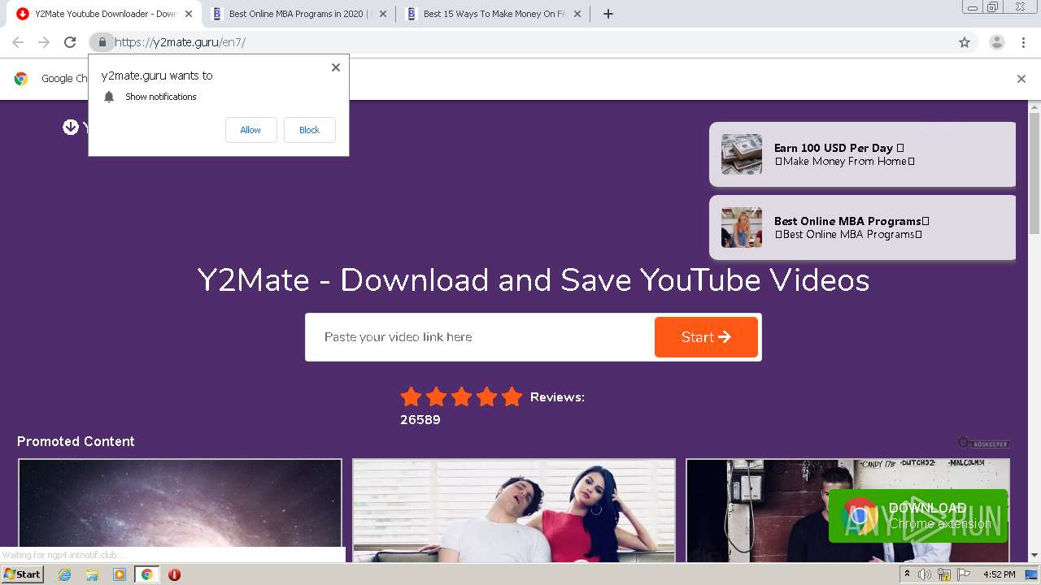The image size is (1041, 585).
Task: Show hidden system tray icons
Action: pos(907,574)
